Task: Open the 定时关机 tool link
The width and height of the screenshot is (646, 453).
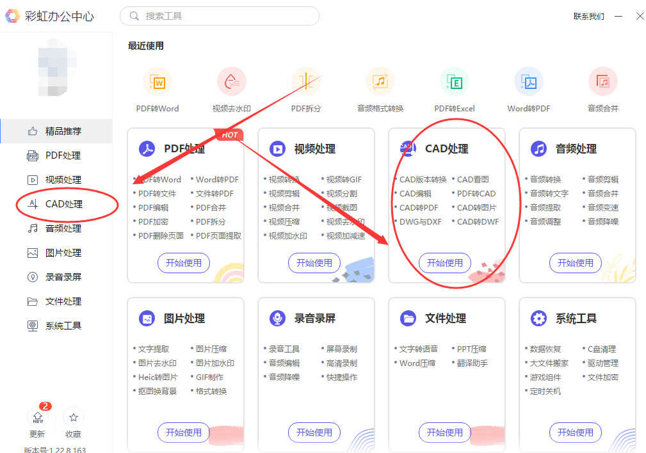Action: (545, 391)
